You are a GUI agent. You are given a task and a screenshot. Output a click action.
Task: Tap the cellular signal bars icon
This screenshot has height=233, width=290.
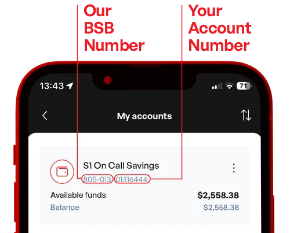217,86
